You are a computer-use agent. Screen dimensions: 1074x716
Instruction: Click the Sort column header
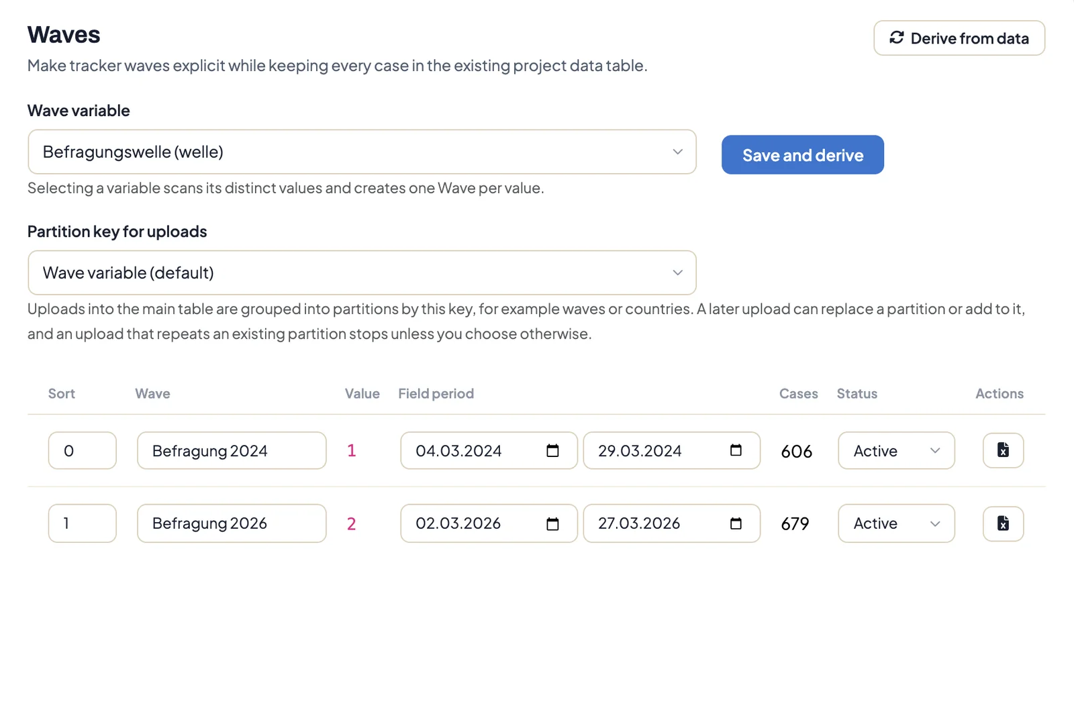62,394
